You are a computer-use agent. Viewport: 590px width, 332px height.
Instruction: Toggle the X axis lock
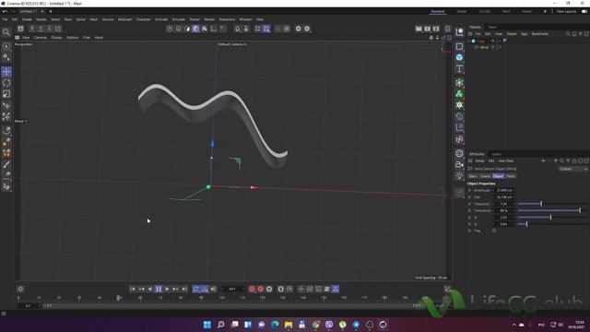point(32,29)
